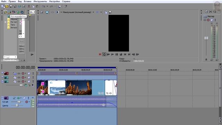The height and width of the screenshot is (125, 222).
Task: Click the previous frame button
Action: (x=133, y=54)
